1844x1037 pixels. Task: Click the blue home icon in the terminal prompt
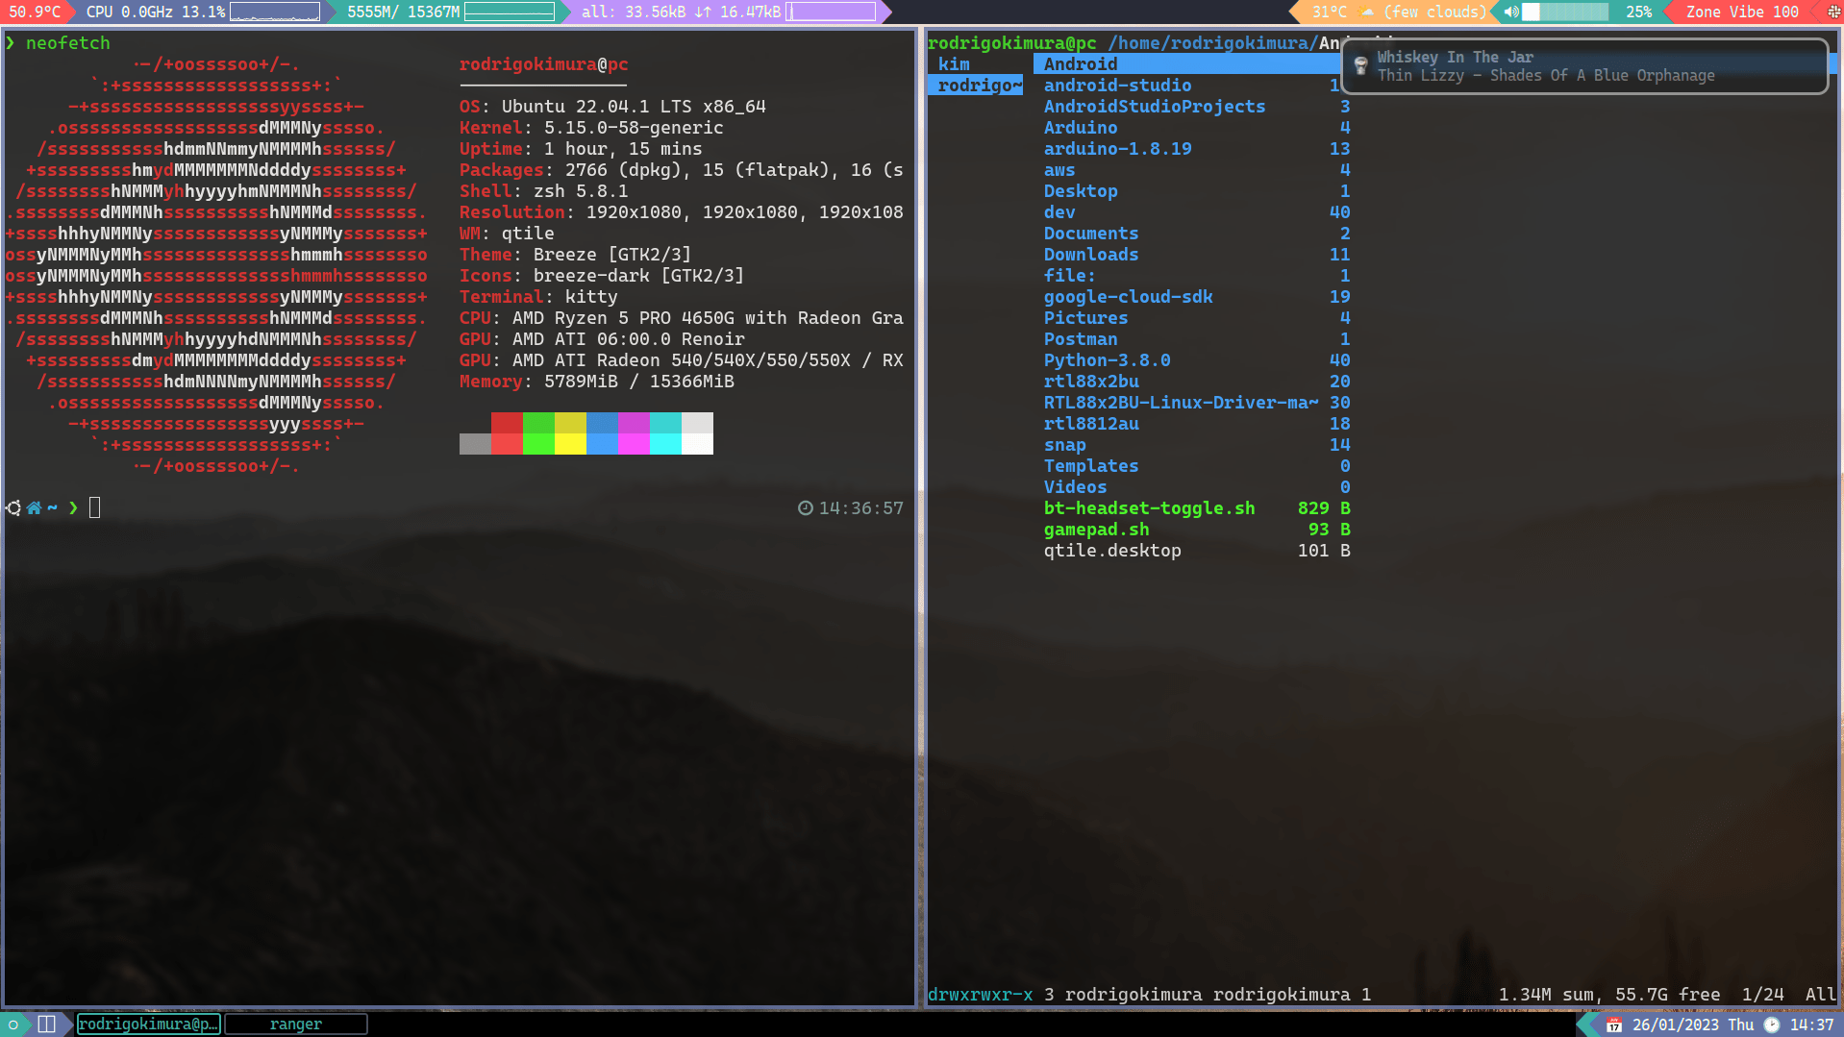point(34,507)
